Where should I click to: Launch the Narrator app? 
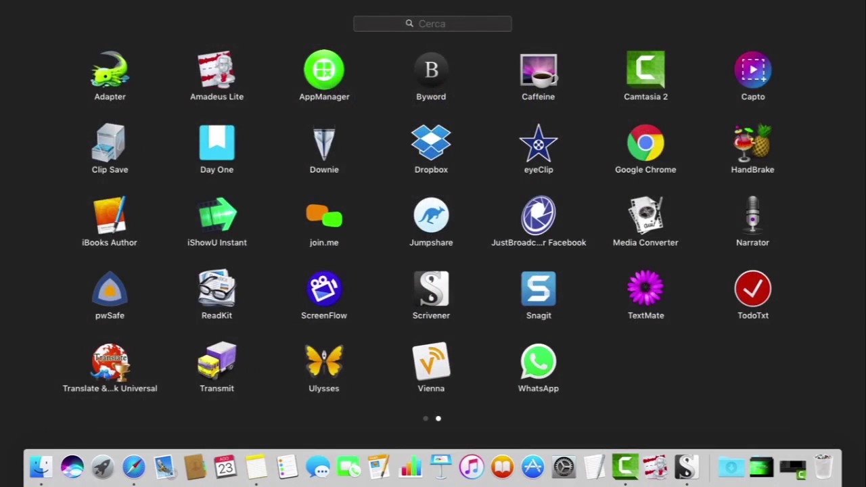click(x=753, y=216)
